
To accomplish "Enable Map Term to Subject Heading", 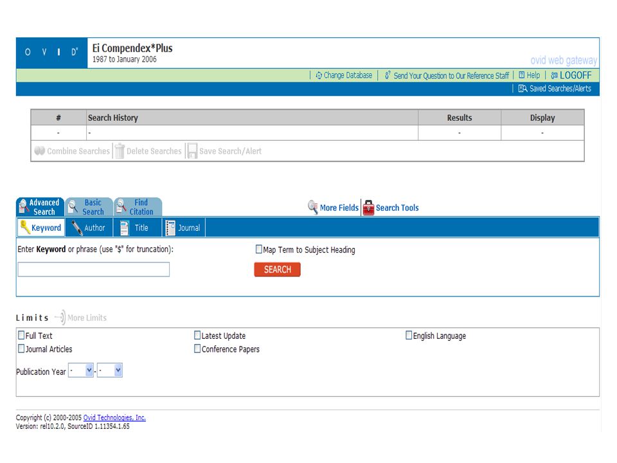I will pos(258,250).
